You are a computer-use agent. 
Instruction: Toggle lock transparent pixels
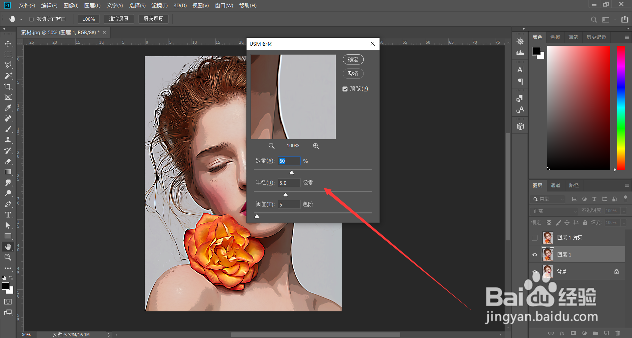click(549, 223)
